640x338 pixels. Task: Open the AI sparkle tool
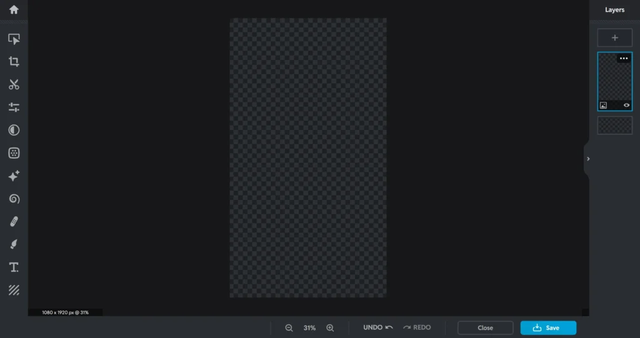[x=14, y=176]
